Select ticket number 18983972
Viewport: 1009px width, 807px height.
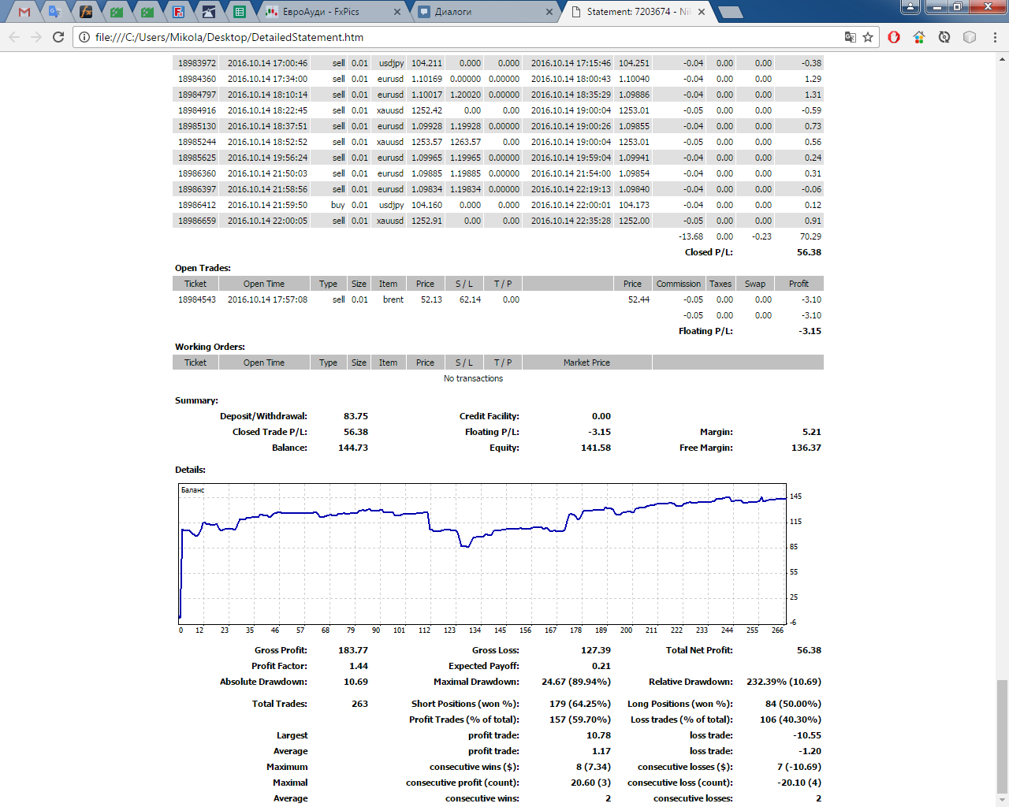tap(196, 63)
